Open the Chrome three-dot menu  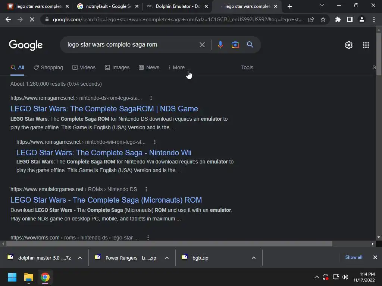374,19
